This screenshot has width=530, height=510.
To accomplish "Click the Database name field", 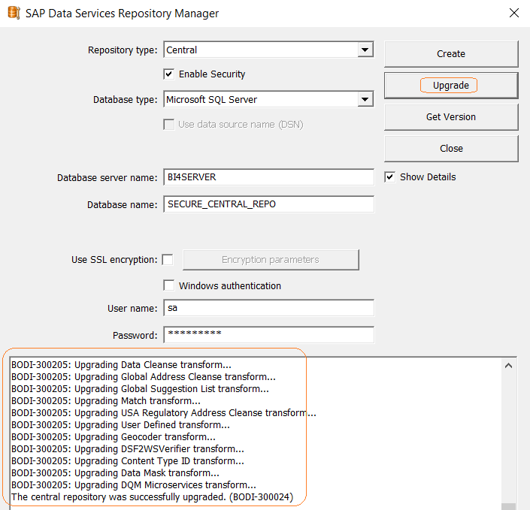I will point(268,204).
